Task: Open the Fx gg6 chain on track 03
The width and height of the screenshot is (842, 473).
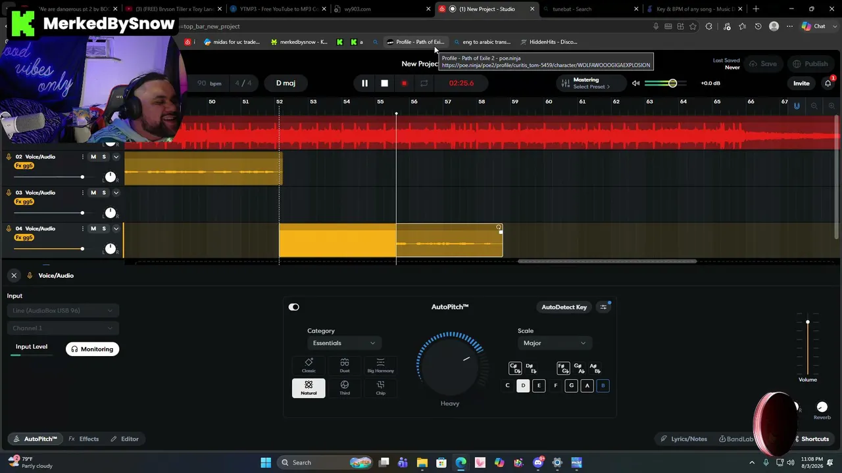Action: [24, 202]
